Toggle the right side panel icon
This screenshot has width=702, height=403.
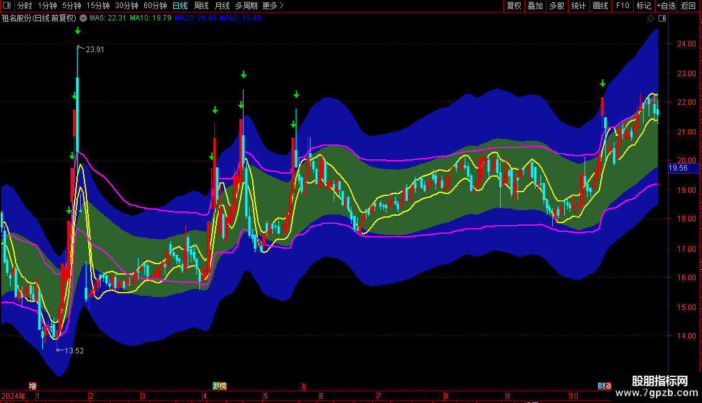[662, 18]
